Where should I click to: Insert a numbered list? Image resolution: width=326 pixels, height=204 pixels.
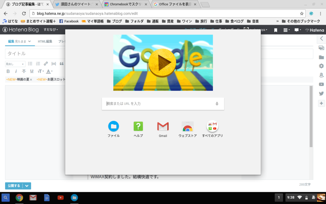tap(38, 64)
